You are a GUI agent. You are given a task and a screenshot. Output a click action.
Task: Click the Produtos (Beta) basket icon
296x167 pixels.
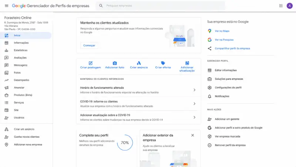click(6, 95)
